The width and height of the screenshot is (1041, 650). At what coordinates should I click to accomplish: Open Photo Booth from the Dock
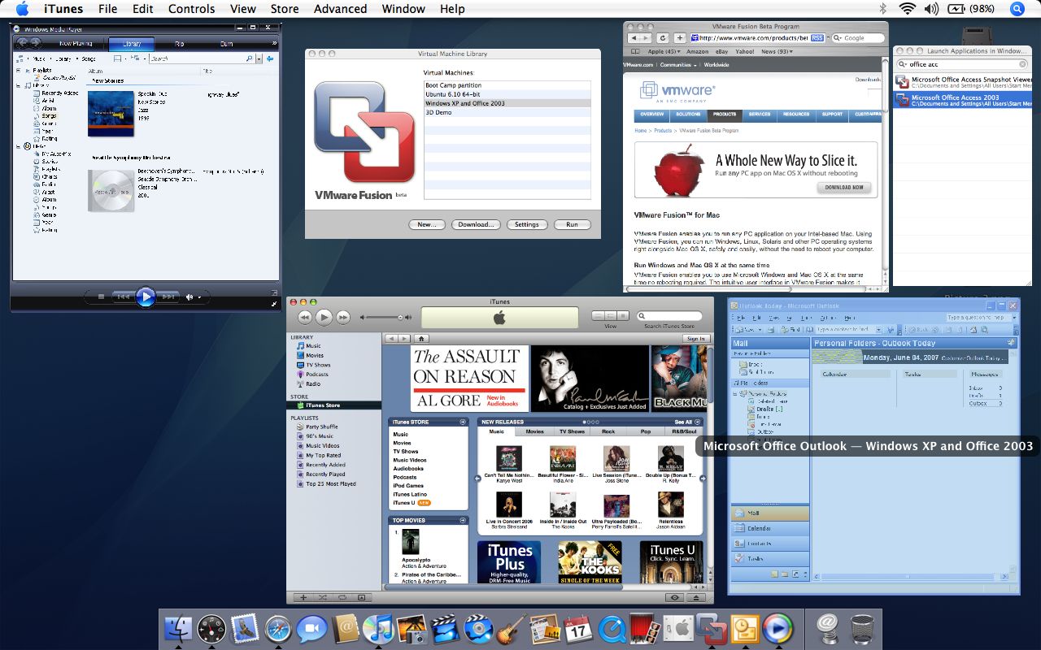click(x=644, y=629)
